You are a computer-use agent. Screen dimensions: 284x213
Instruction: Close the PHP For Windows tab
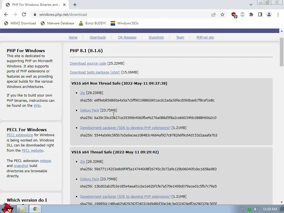click(64, 5)
